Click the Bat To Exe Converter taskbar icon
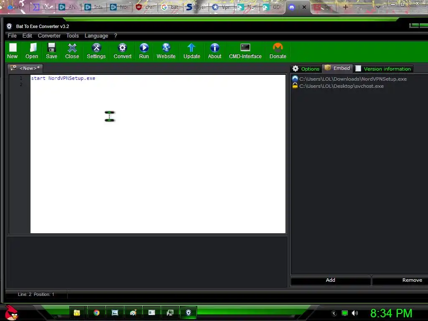Screen dimensions: 428x321 tap(189, 313)
